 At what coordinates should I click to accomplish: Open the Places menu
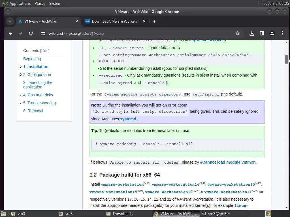40,3
